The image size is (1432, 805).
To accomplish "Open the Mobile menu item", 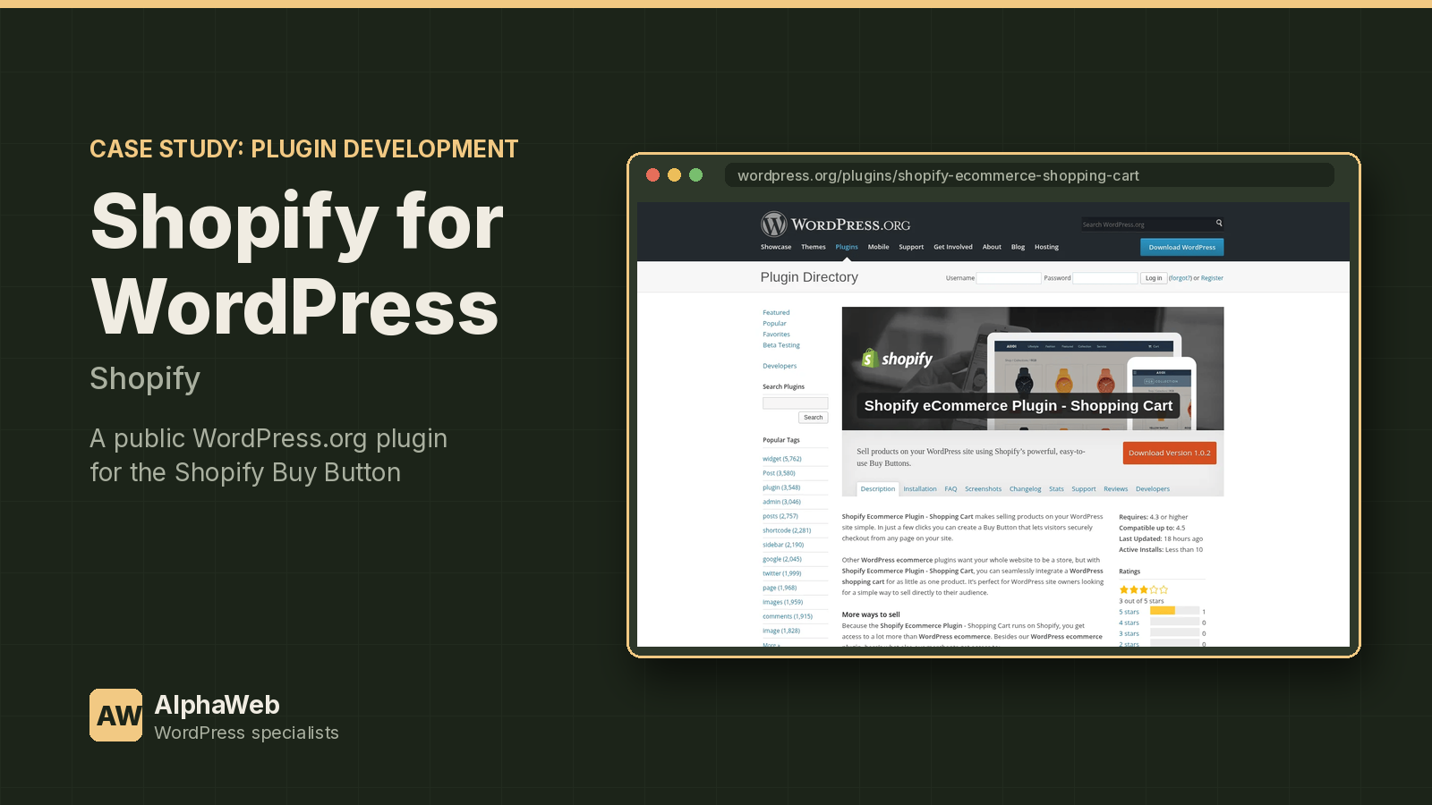I will (x=878, y=247).
